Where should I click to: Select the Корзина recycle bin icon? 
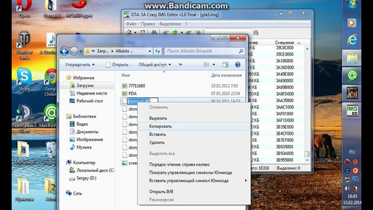click(50, 152)
